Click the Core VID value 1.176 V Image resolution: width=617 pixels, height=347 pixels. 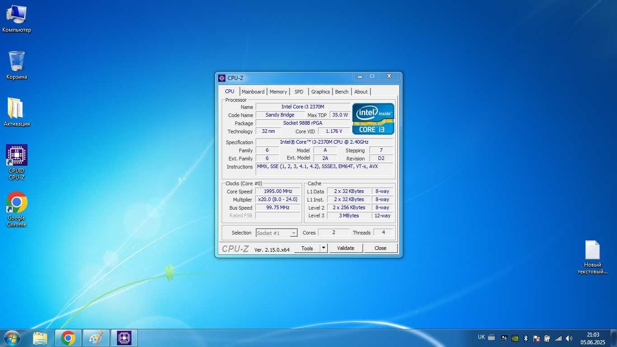(x=334, y=131)
